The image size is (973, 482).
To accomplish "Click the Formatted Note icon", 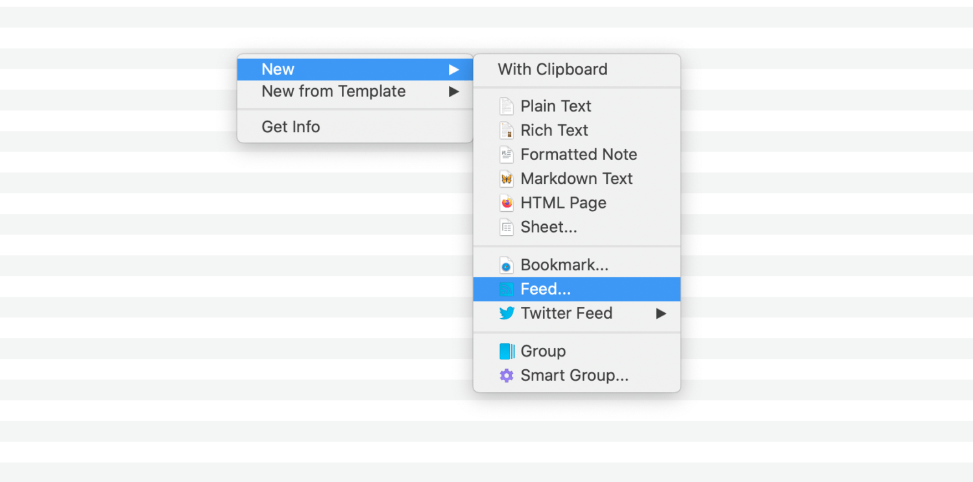I will coord(507,154).
